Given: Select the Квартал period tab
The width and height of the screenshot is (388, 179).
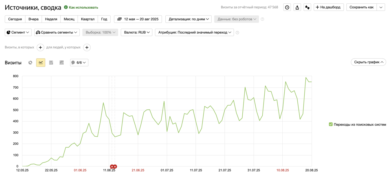Looking at the screenshot, I should 88,19.
